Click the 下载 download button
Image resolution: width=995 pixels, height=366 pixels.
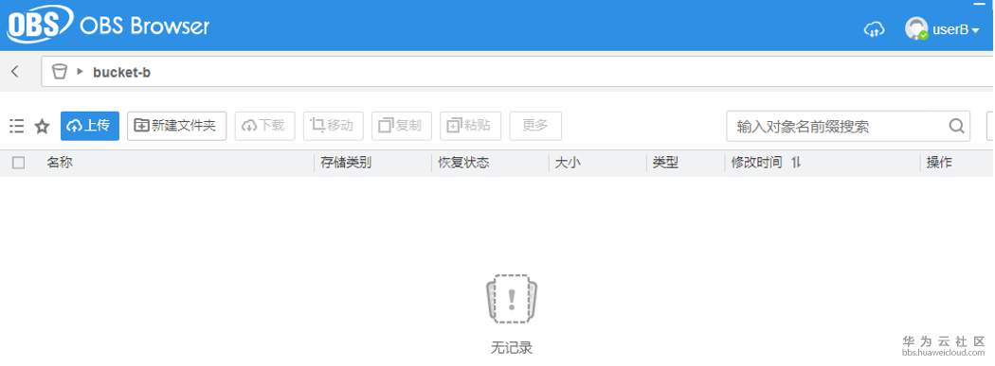tap(264, 126)
